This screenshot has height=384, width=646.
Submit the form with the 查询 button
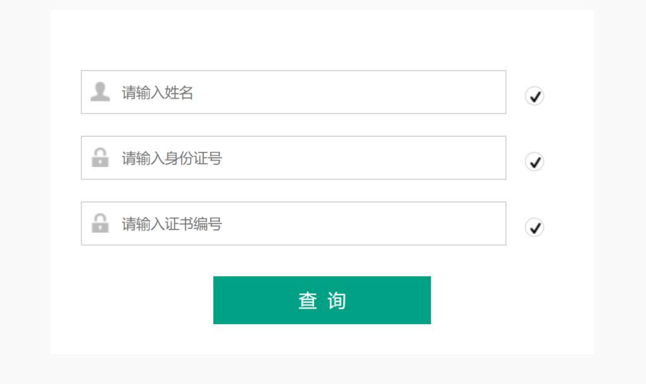tap(322, 300)
